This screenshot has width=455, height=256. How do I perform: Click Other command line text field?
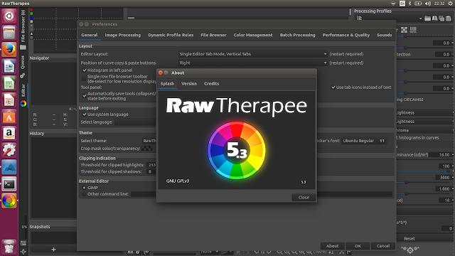(261, 194)
